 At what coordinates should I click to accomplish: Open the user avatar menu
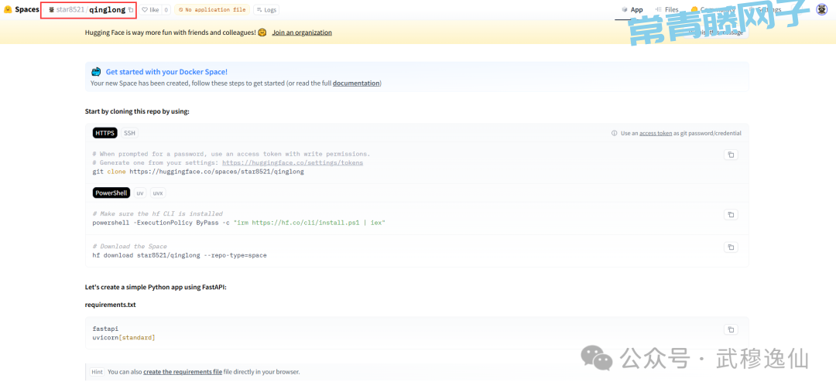coord(821,10)
